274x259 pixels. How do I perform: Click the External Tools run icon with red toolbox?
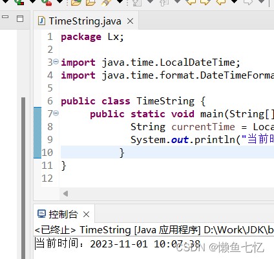47,3
